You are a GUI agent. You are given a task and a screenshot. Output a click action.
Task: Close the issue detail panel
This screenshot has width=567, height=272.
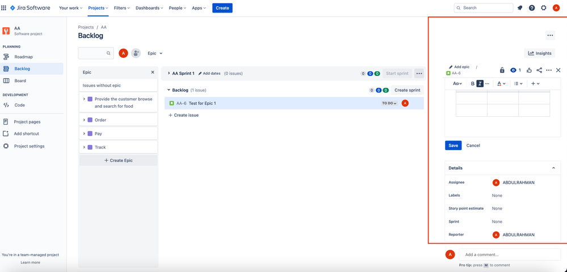pyautogui.click(x=558, y=70)
